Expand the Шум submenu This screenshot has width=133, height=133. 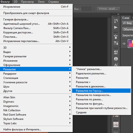[36, 86]
